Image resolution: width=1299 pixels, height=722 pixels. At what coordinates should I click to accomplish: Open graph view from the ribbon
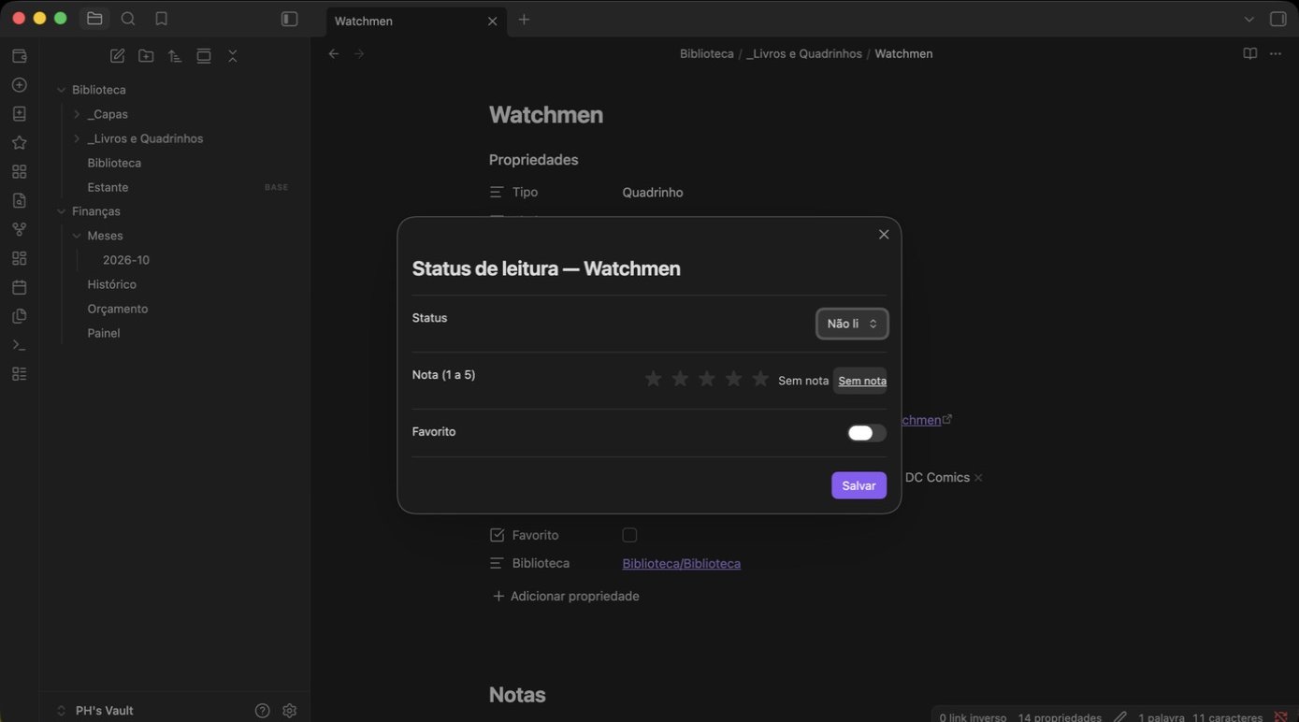click(19, 229)
